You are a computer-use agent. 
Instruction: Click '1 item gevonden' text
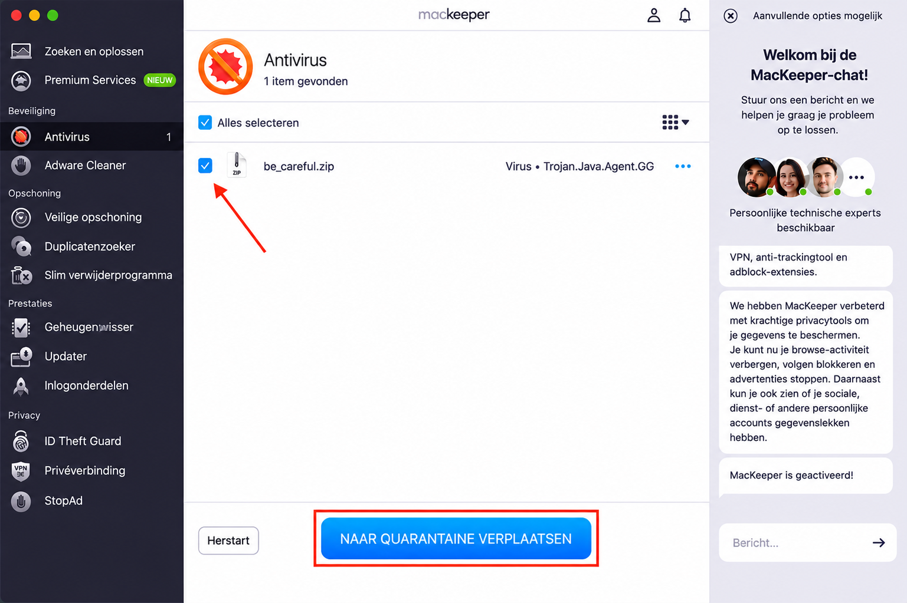coord(306,81)
